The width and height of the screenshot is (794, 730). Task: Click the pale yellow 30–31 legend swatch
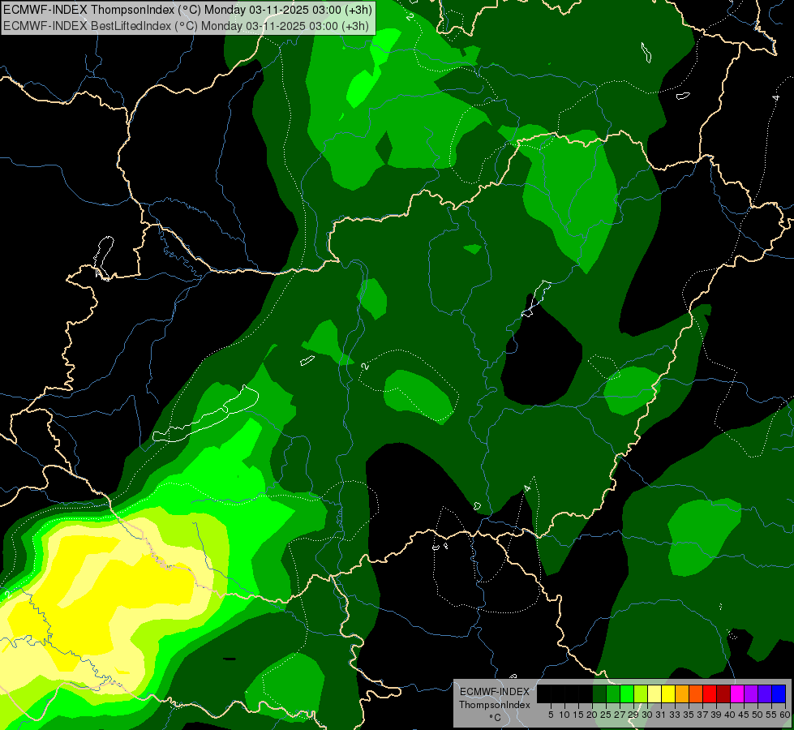pos(655,694)
